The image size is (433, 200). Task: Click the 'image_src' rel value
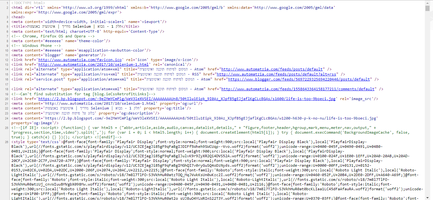pyautogui.click(x=362, y=99)
